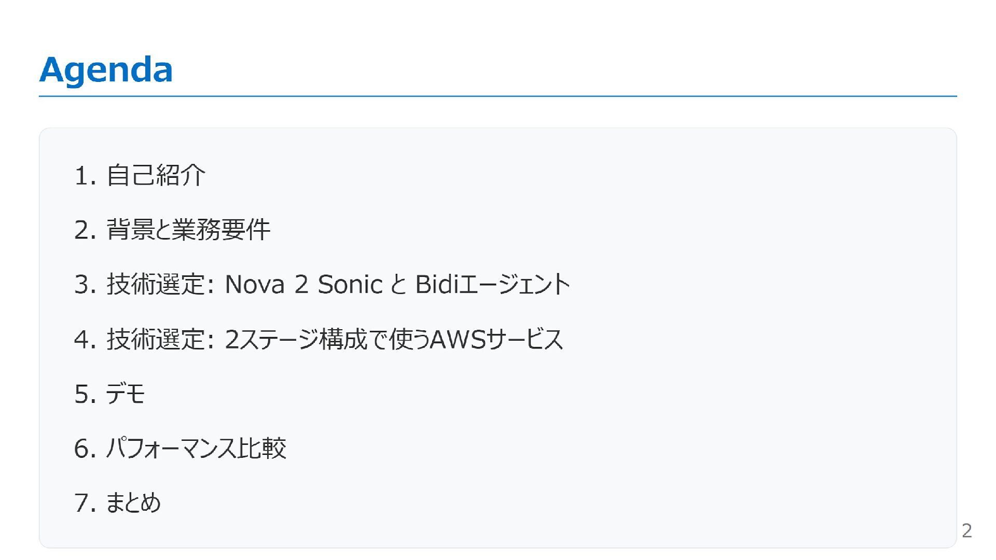
Task: Click the 2ステージ構成 text
Action: click(296, 339)
